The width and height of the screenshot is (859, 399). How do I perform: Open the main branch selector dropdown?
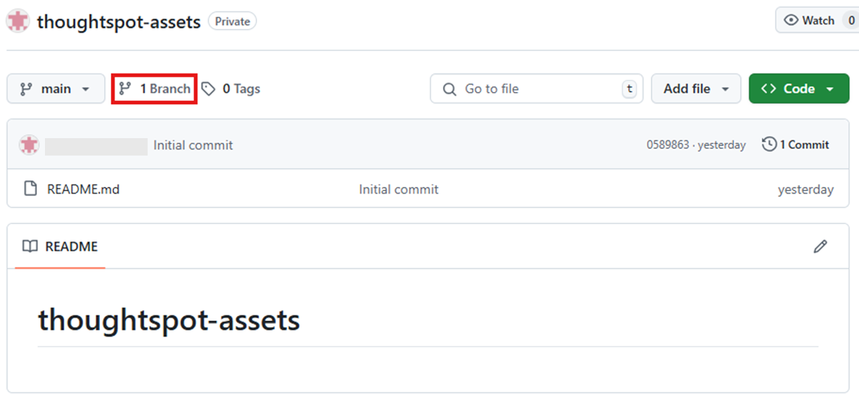tap(56, 89)
